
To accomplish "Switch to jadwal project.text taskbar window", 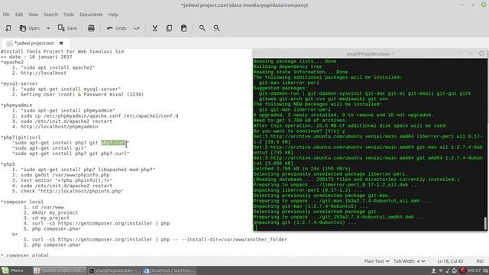I will 59,270.
